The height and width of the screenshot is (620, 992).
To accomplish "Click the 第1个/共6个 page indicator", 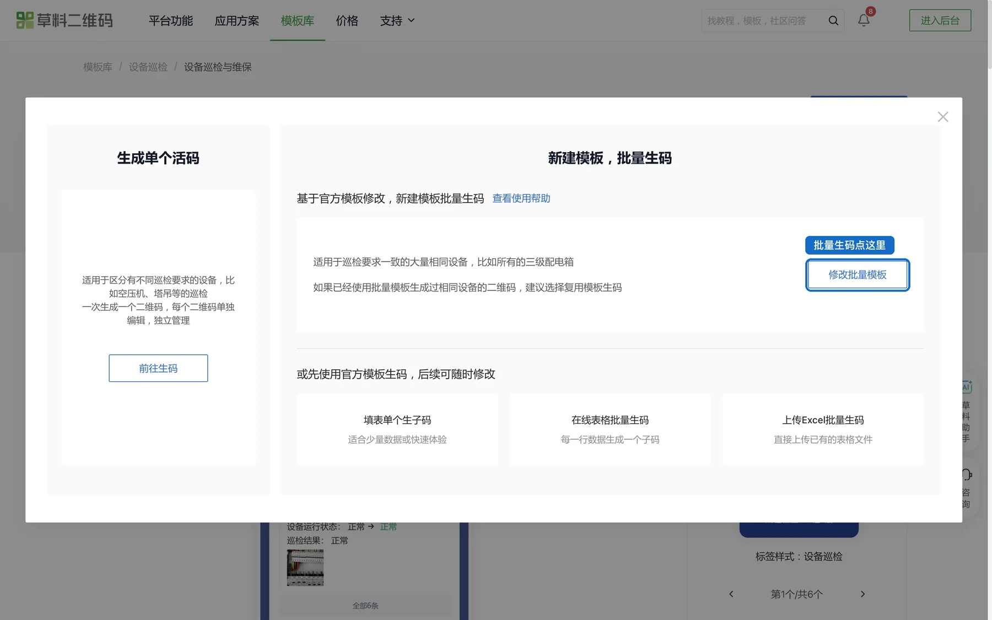I will pos(797,594).
